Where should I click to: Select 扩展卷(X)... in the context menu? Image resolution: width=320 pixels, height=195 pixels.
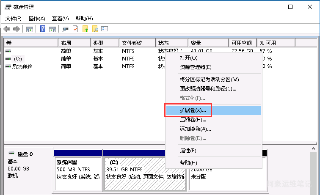(193, 110)
